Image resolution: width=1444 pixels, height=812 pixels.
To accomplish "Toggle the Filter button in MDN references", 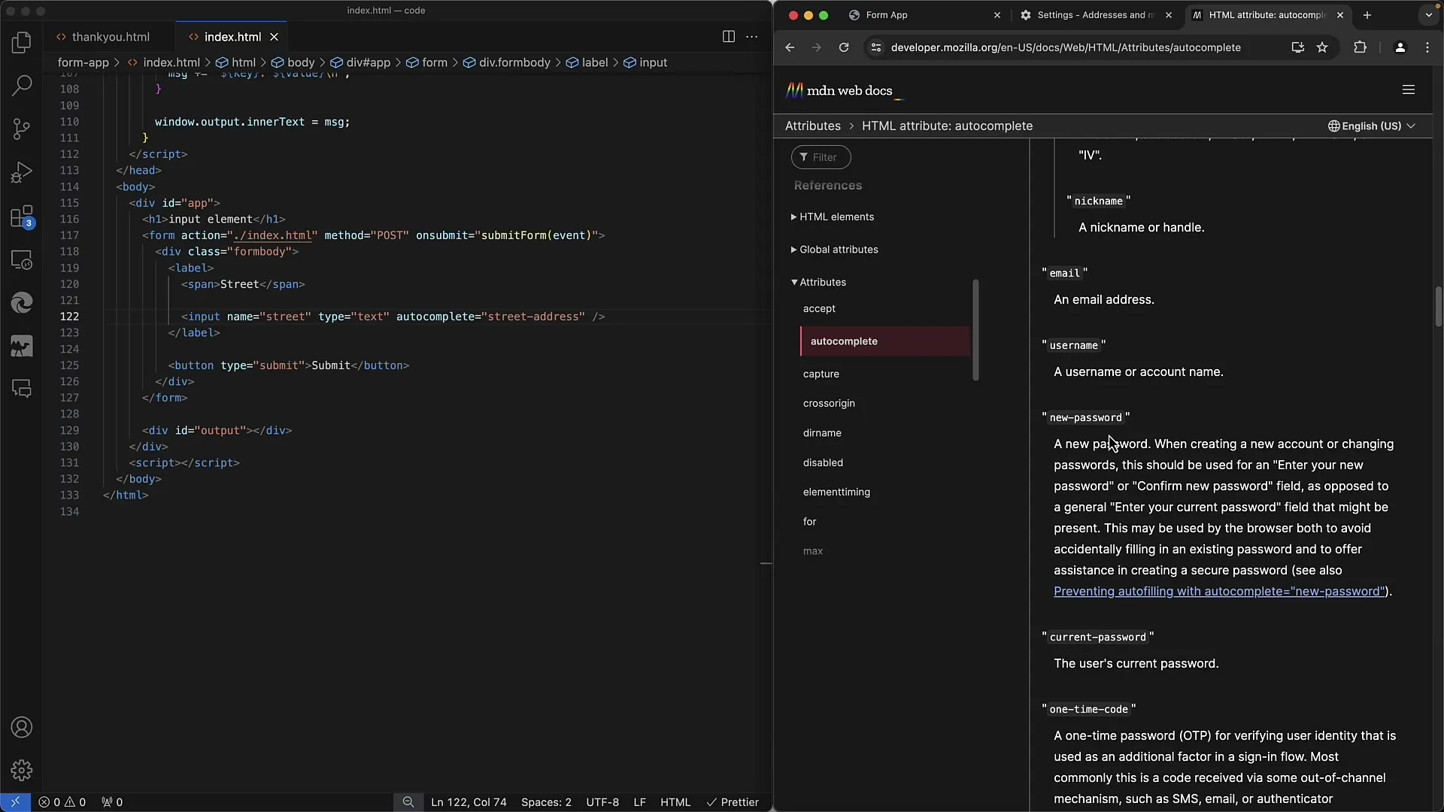I will tap(821, 156).
